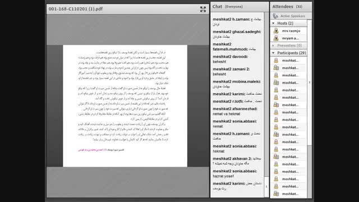Click the 001-168-C110201 (1).pdf title

coord(76,9)
